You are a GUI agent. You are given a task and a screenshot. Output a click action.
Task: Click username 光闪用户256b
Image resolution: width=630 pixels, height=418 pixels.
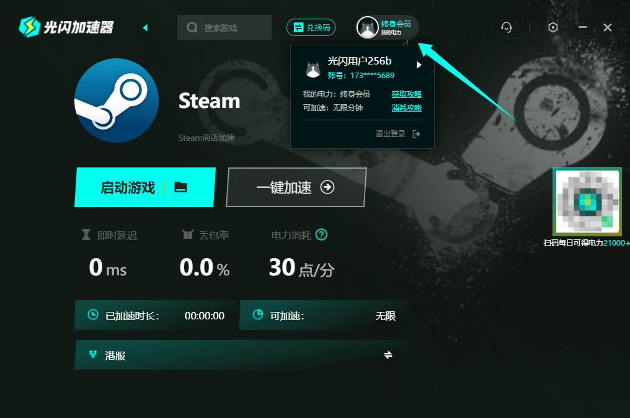click(359, 61)
